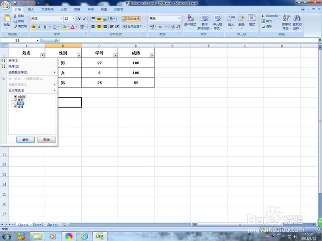The image size is (322, 241).
Task: Toggle Underline formatting
Action: tap(45, 27)
